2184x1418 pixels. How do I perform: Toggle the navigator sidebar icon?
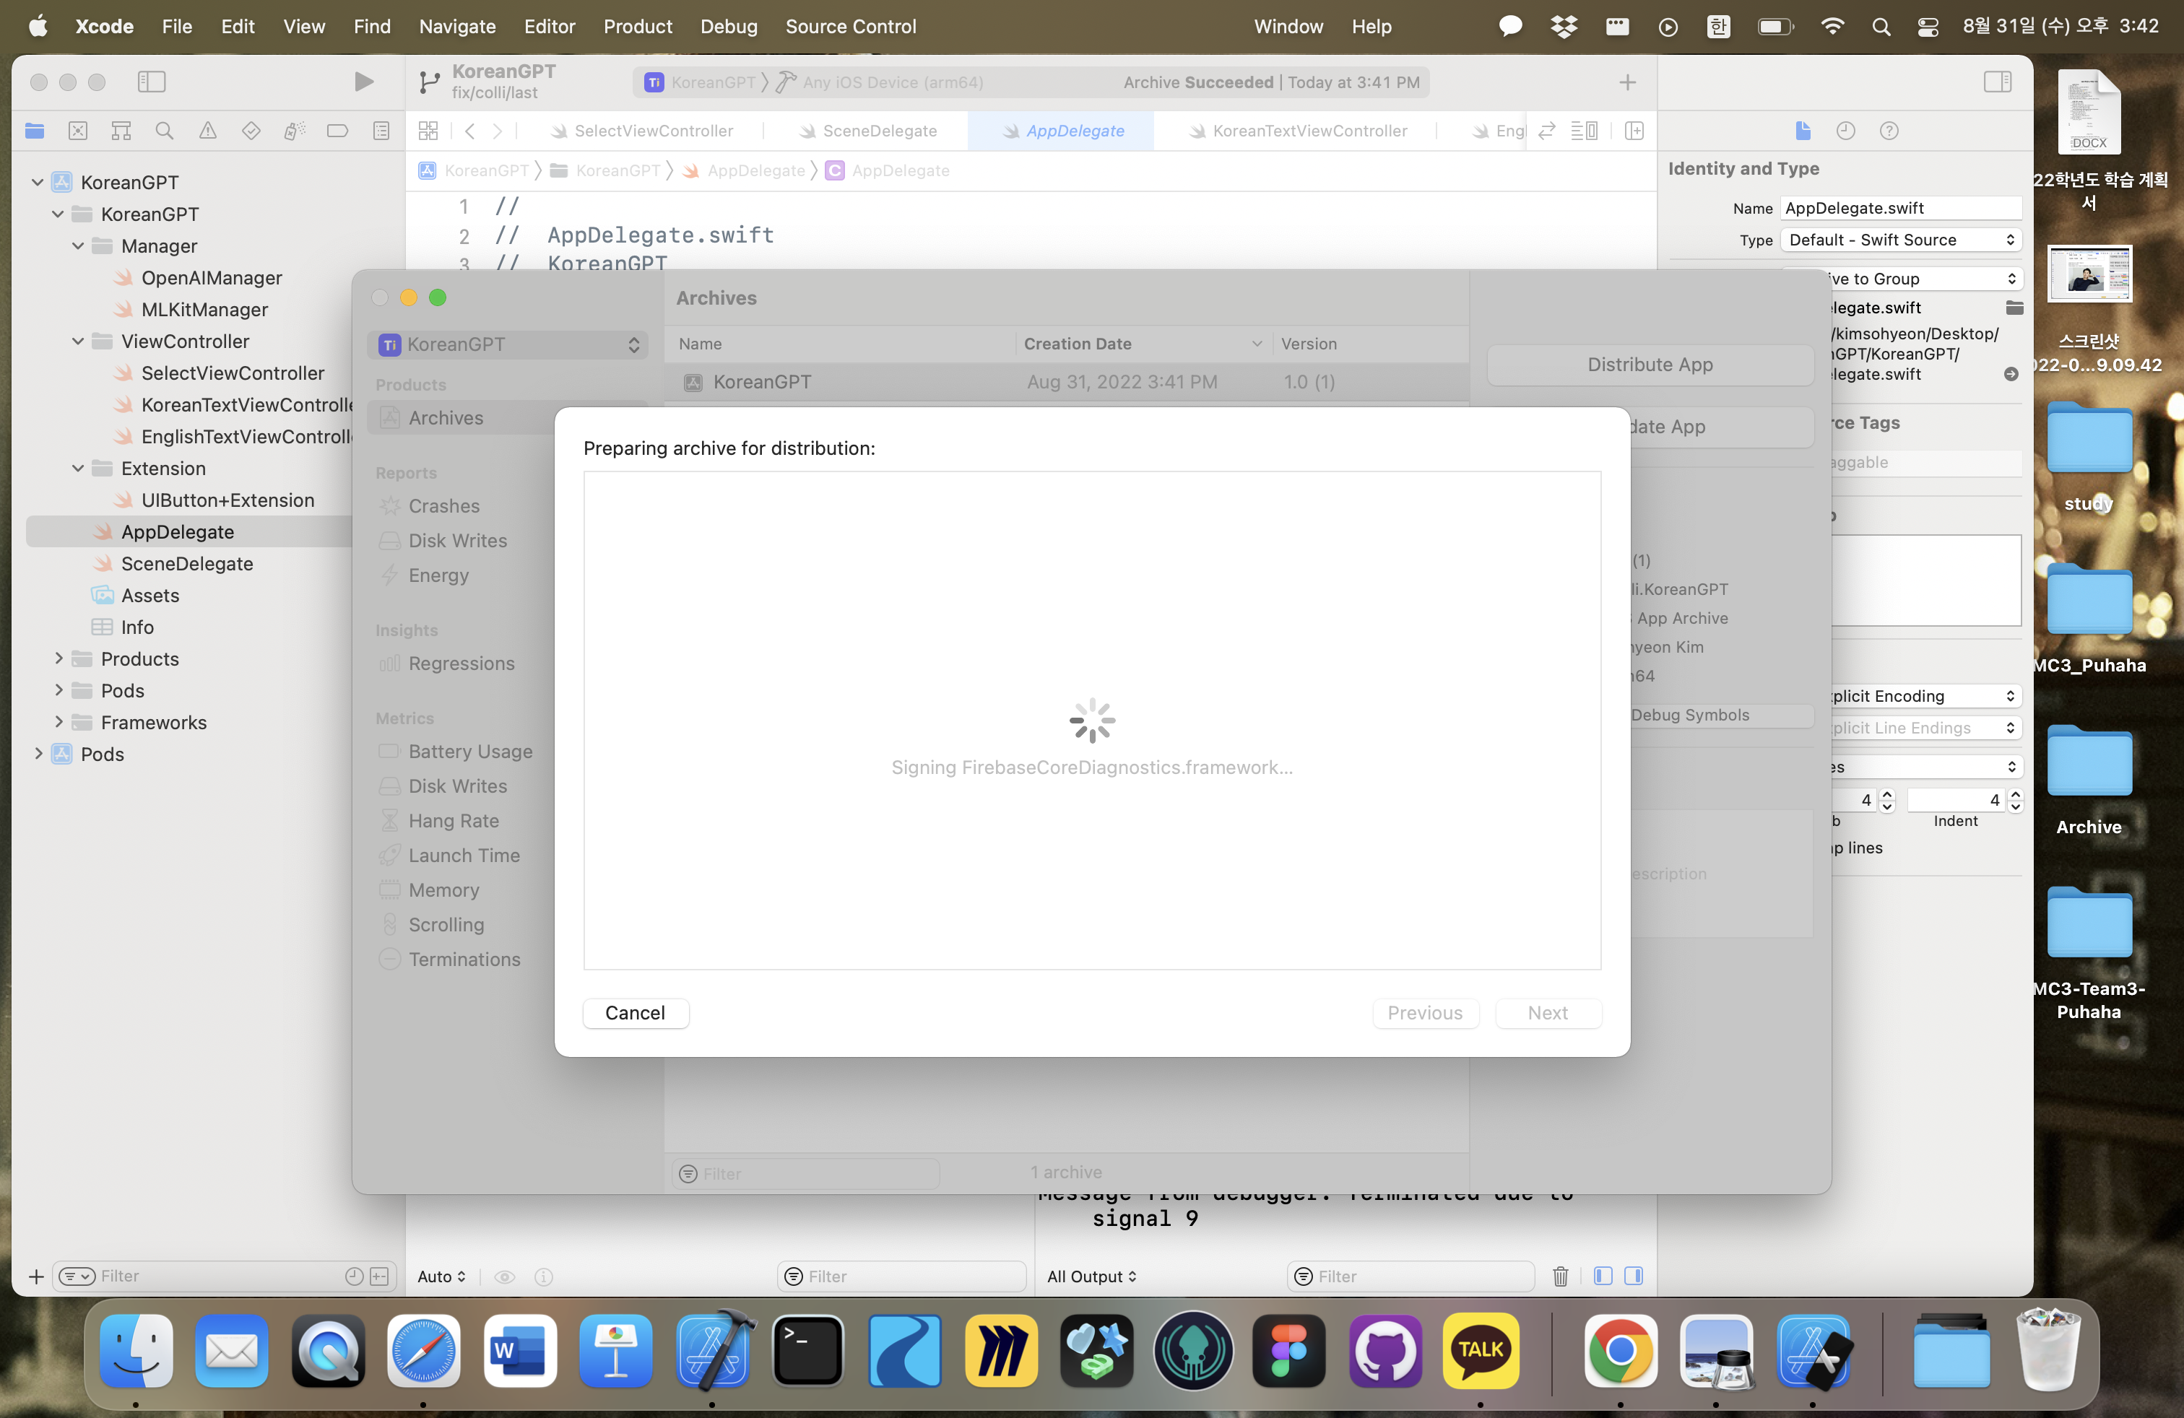click(x=152, y=82)
